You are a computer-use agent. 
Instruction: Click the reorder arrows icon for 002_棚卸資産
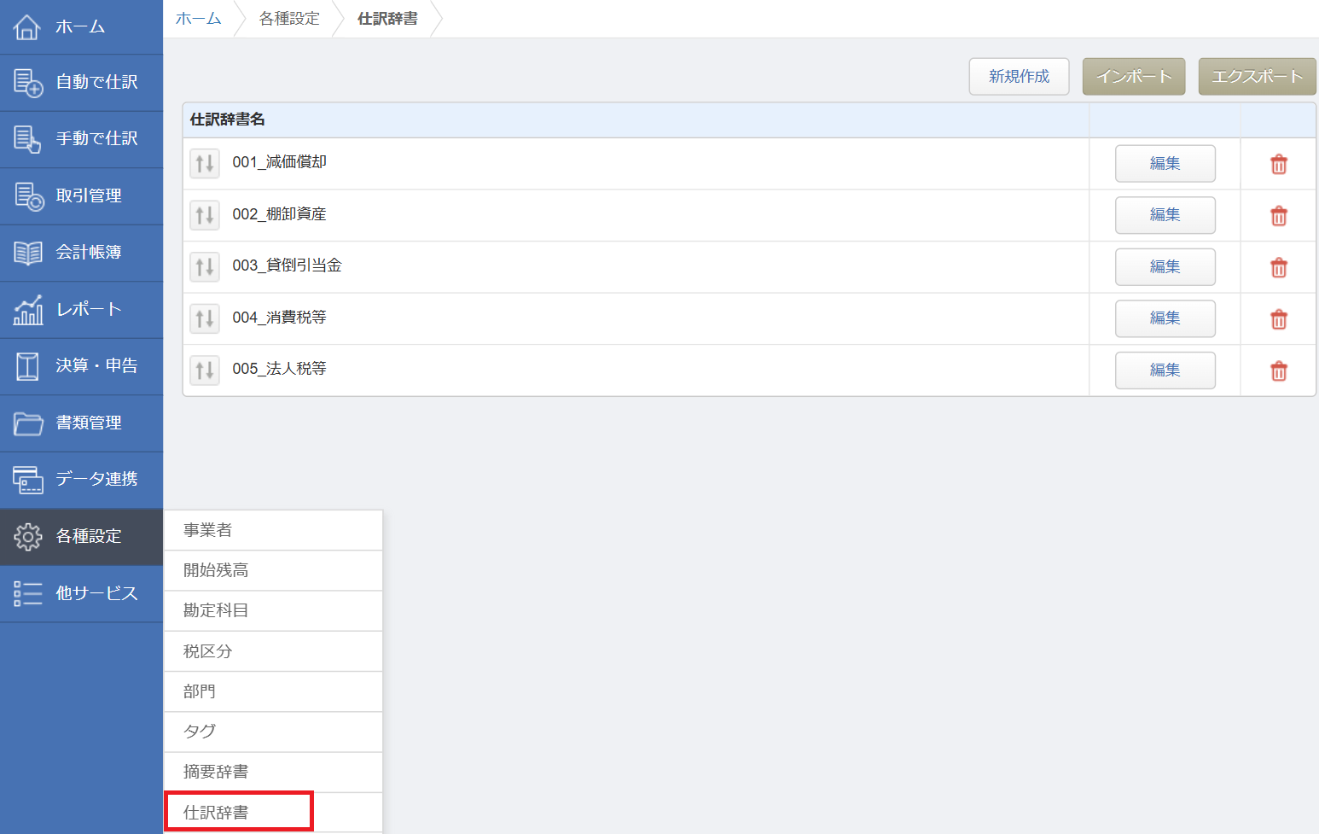point(205,215)
